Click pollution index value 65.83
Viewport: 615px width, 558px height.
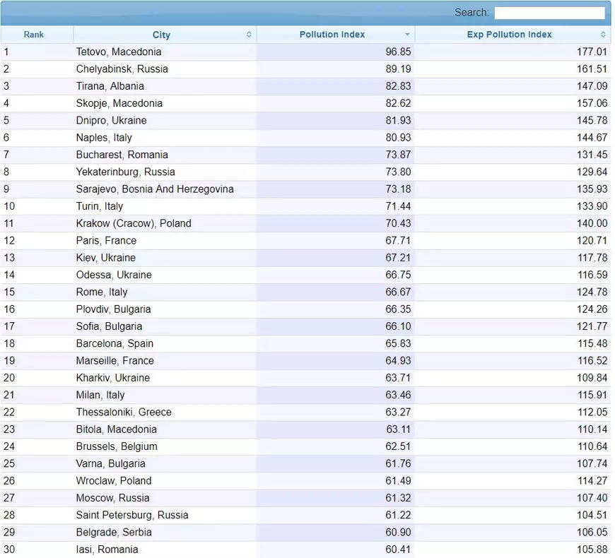(x=398, y=344)
